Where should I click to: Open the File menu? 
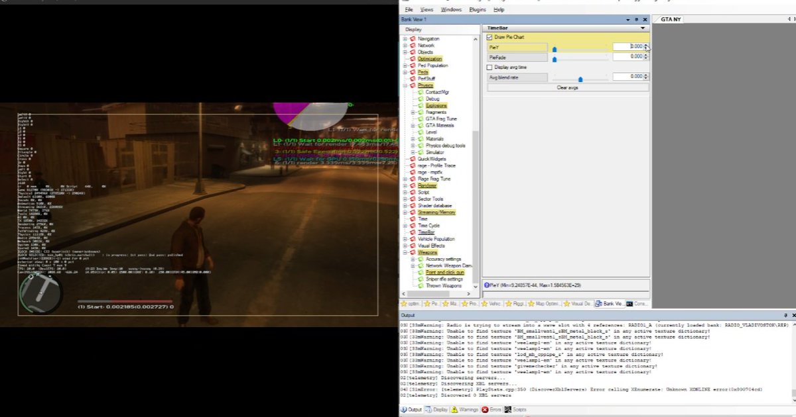[x=409, y=10]
